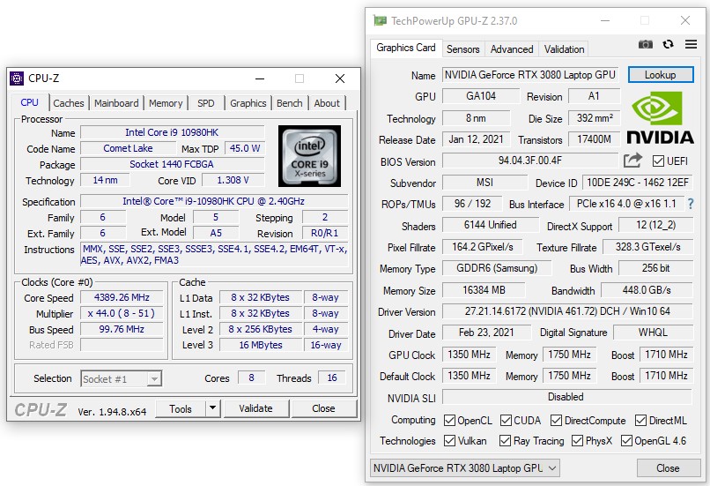This screenshot has width=710, height=486.
Task: Open the Tools dropdown arrow
Action: pos(212,408)
